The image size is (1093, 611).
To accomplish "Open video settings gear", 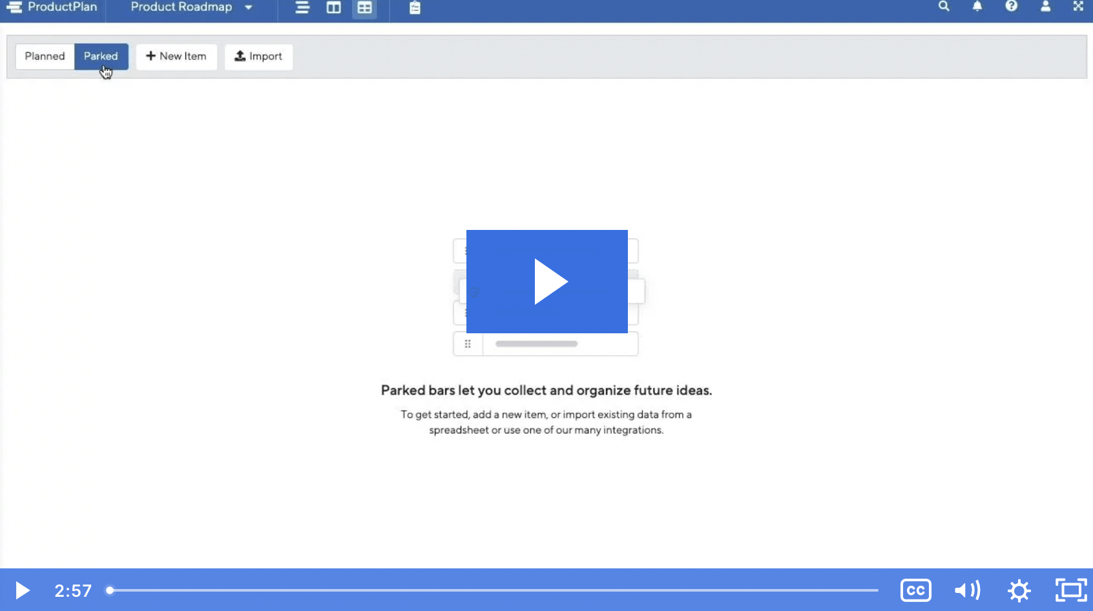I will click(1019, 590).
